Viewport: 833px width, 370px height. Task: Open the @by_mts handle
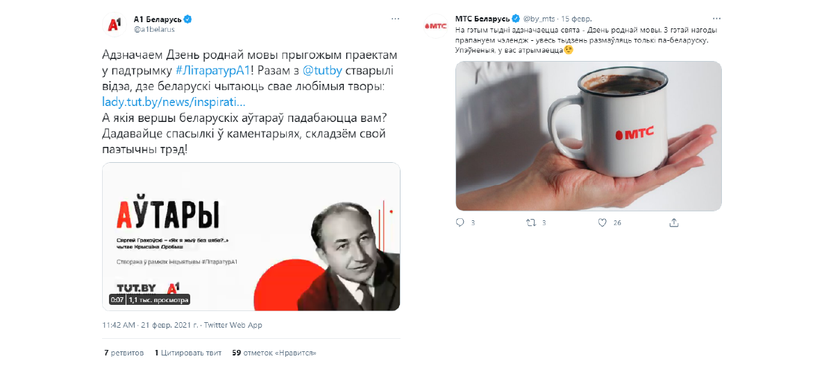(x=540, y=18)
